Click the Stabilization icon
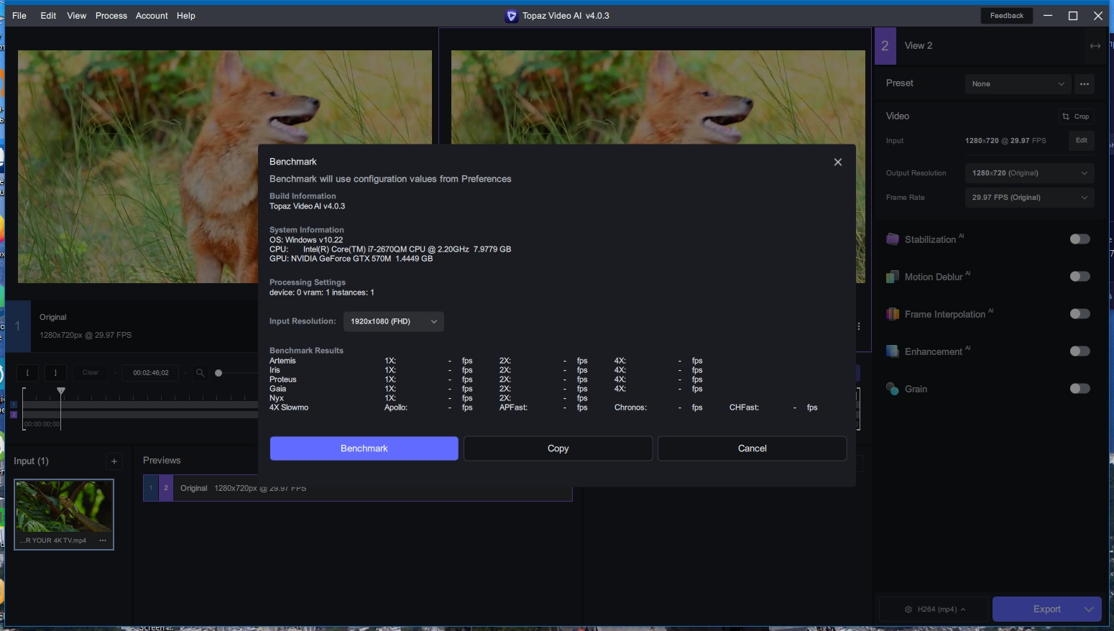This screenshot has height=631, width=1114. tap(893, 239)
